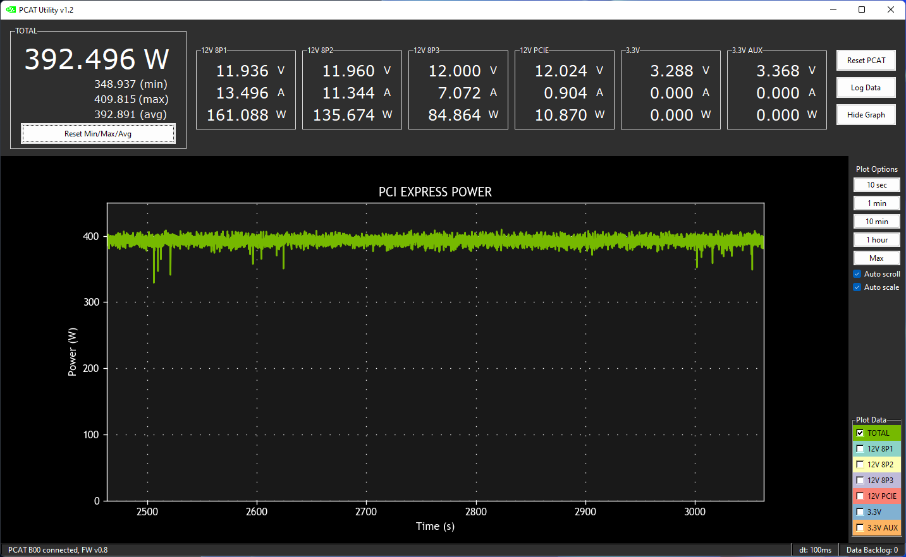This screenshot has height=557, width=906.
Task: Check the 3.3V plot data box
Action: (860, 512)
